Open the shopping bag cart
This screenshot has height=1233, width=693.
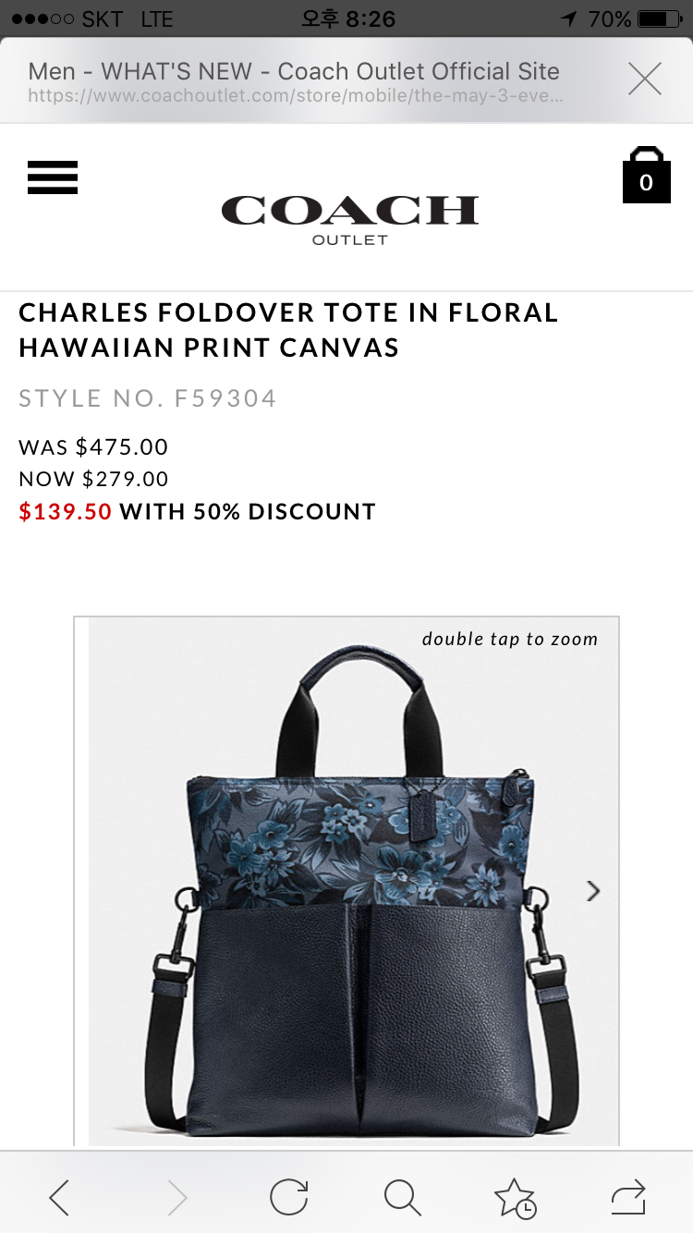pos(646,175)
